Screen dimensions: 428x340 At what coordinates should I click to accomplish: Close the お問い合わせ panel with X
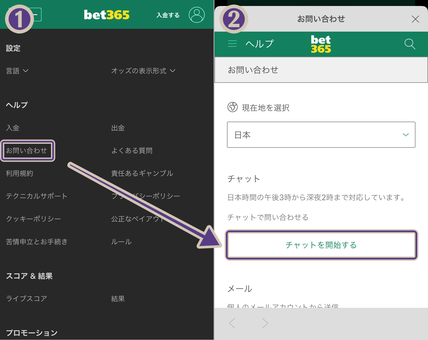(415, 19)
